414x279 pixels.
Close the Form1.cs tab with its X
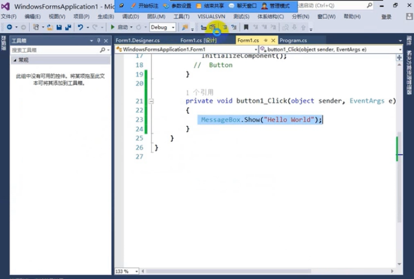coord(273,41)
